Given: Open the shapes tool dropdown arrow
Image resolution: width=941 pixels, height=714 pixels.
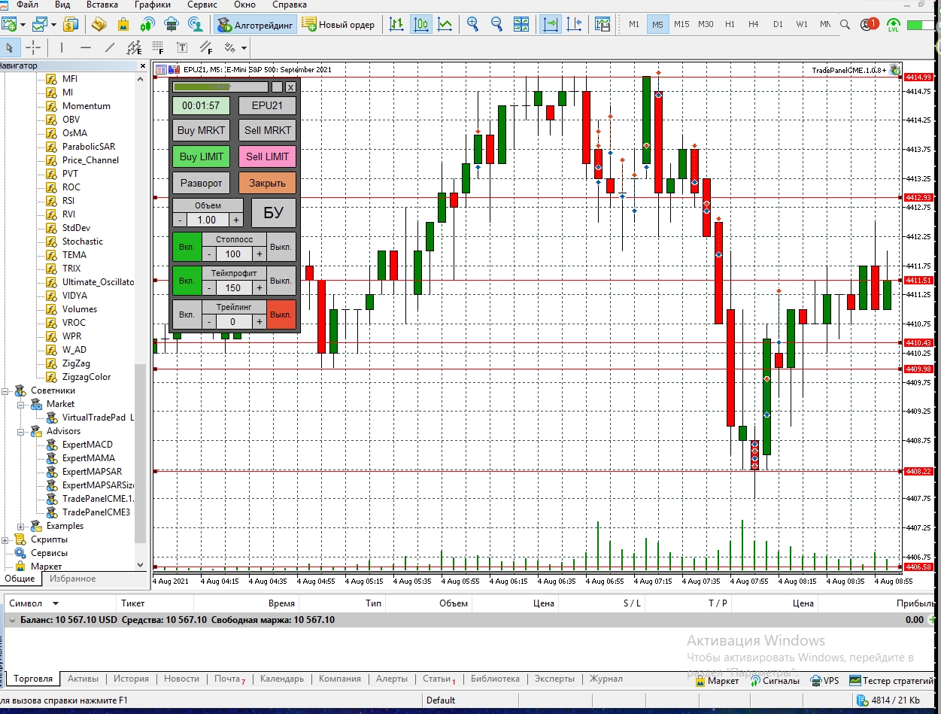Looking at the screenshot, I should click(x=244, y=48).
